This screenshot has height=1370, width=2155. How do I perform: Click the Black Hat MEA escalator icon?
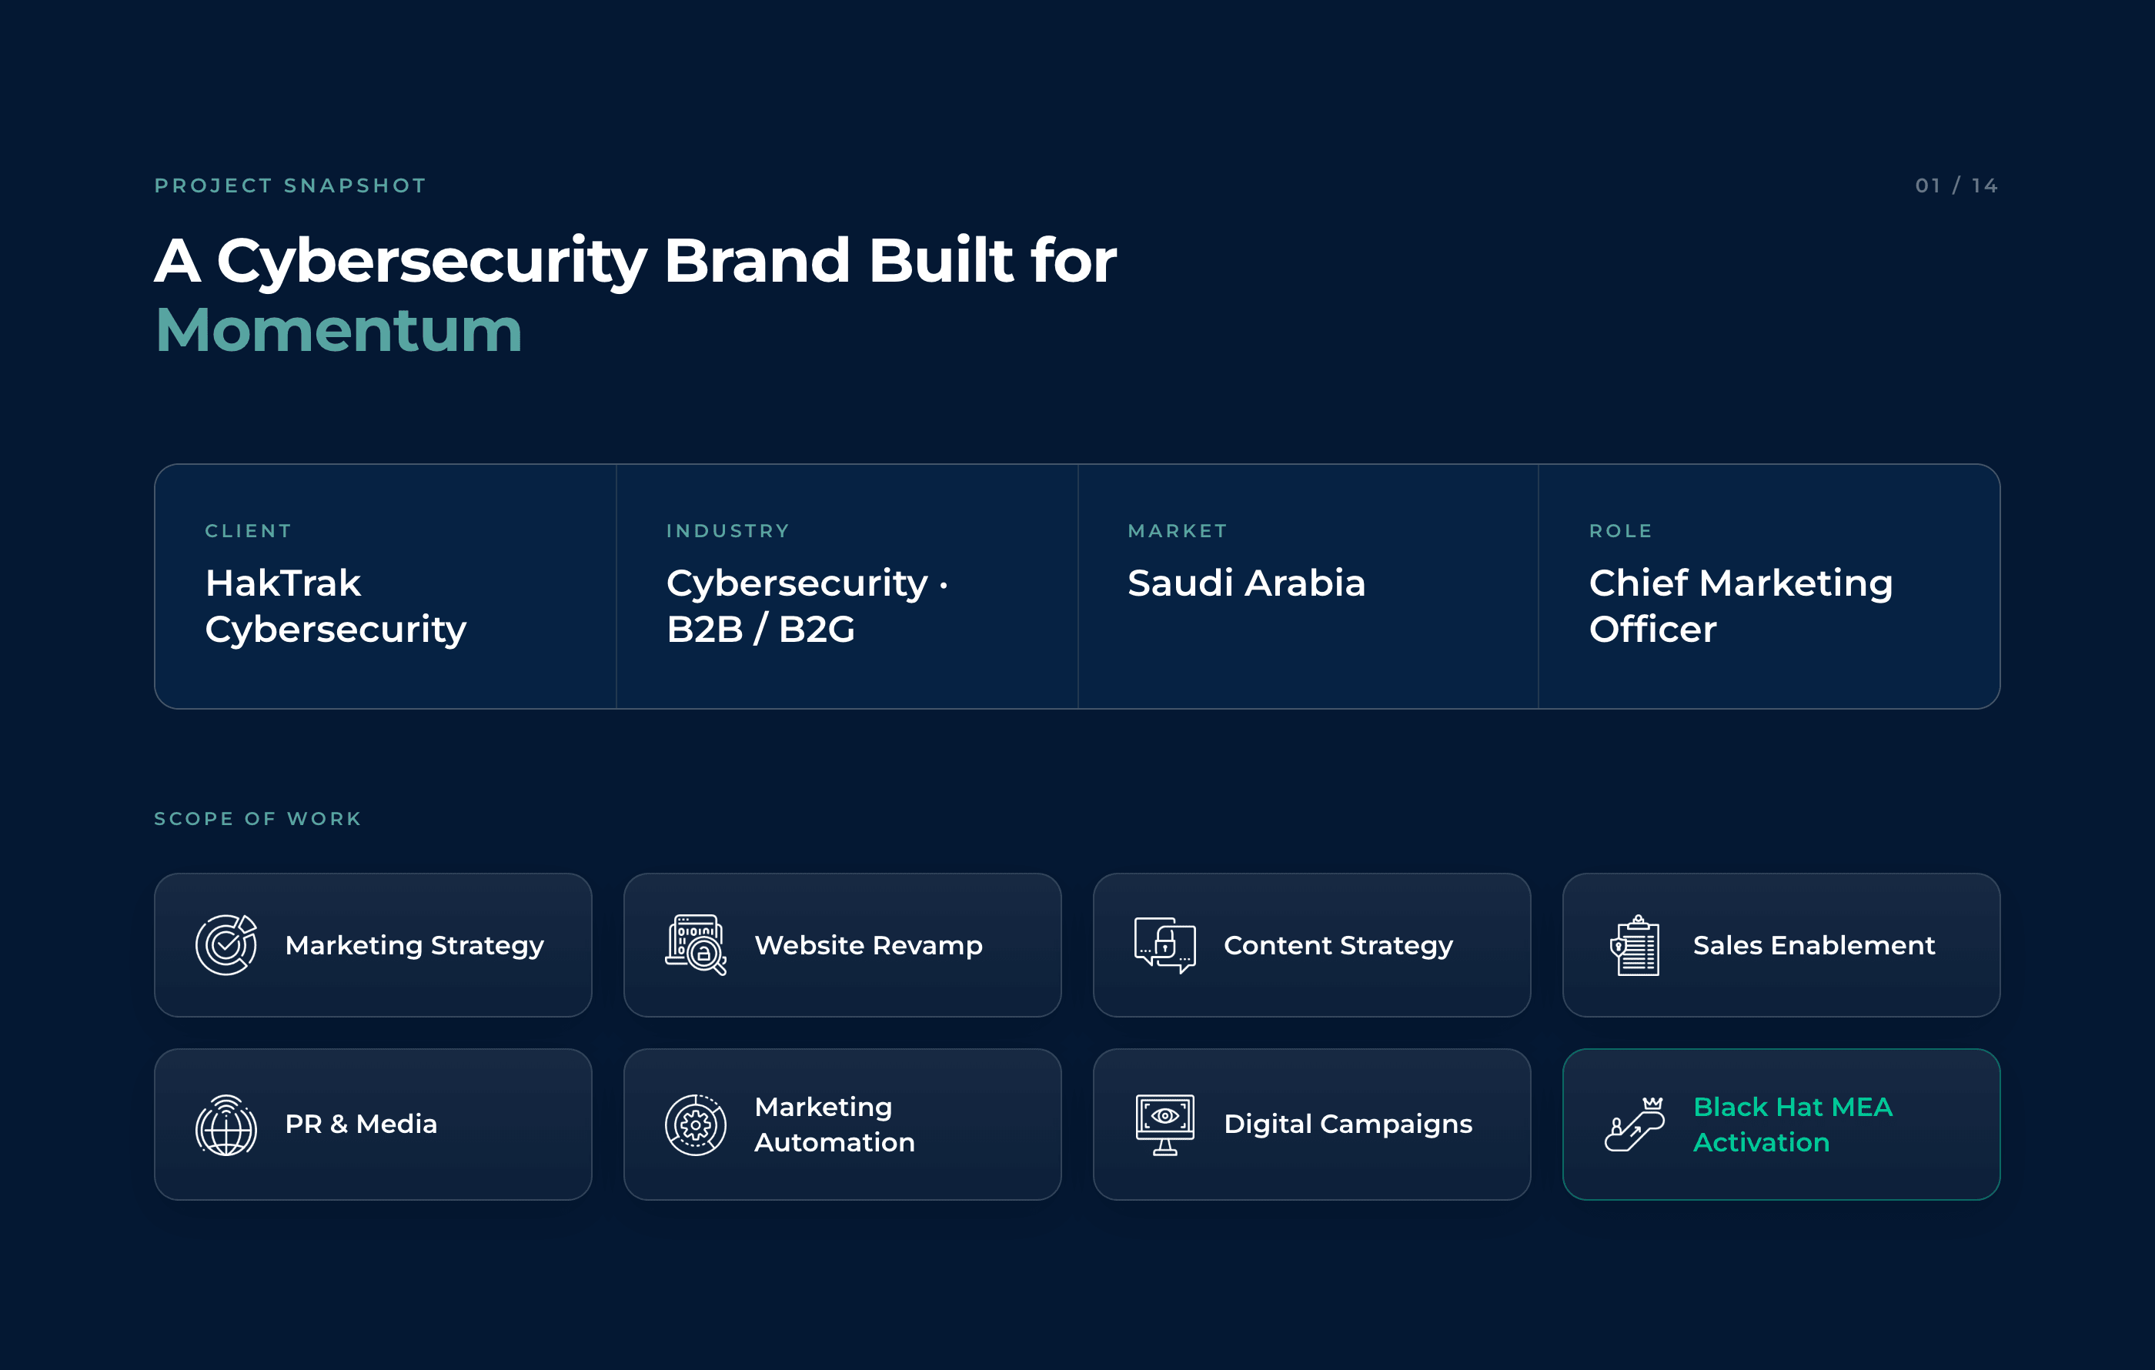(1634, 1124)
